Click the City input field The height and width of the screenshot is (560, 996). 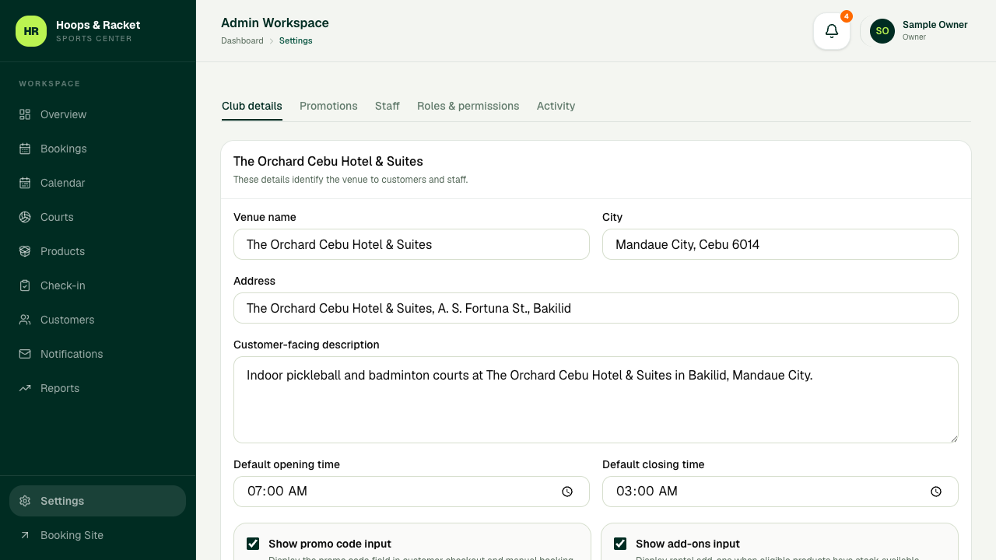pos(780,244)
